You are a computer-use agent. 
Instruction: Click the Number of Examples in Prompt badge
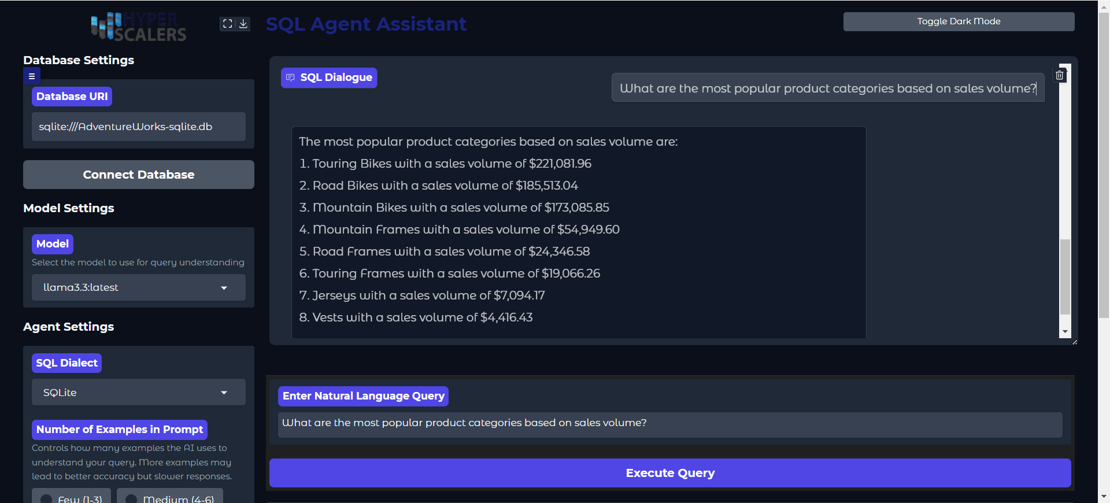[x=119, y=430]
